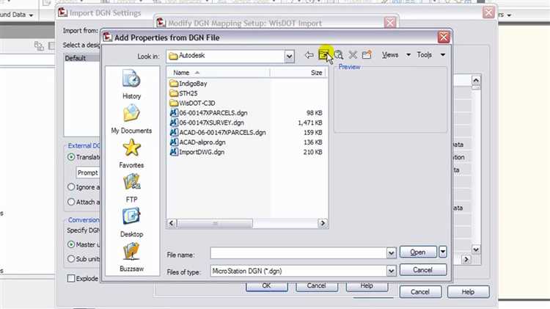Choose the Master units radio button
The image size is (550, 309).
pos(71,244)
